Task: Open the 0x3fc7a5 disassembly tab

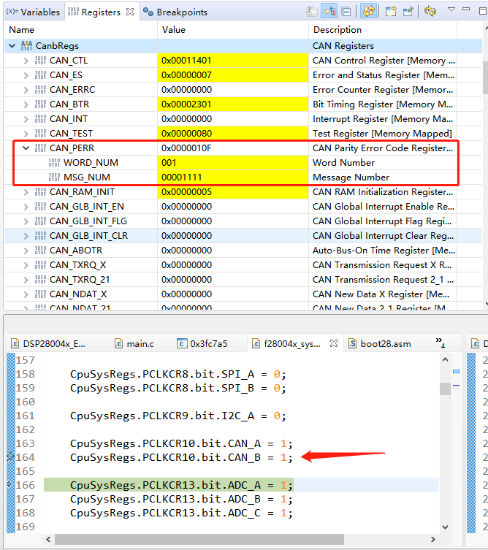Action: click(202, 344)
